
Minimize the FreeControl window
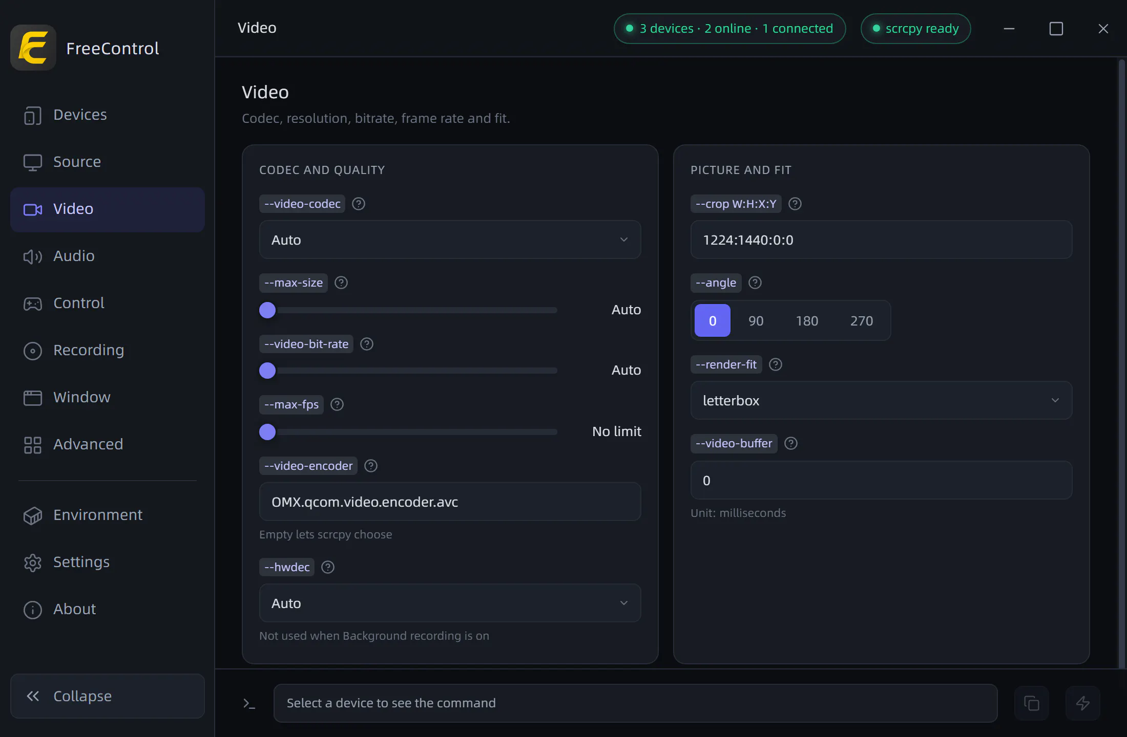(x=1009, y=29)
